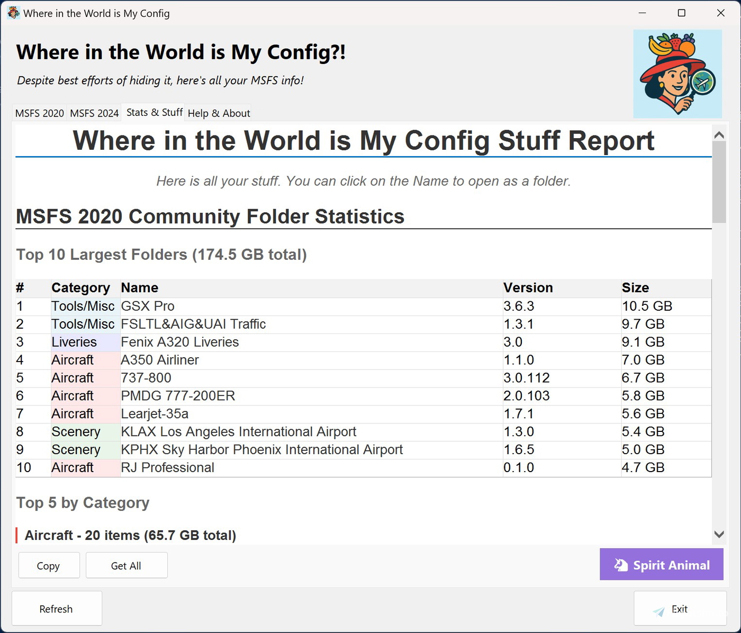The width and height of the screenshot is (741, 633).
Task: Select the Stats & Stuff tab
Action: tap(153, 112)
